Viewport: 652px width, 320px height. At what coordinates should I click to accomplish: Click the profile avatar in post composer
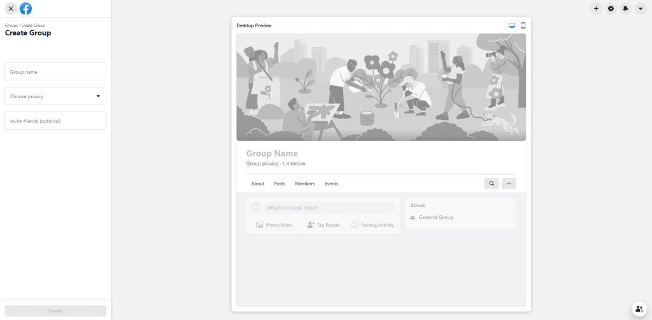pos(256,207)
